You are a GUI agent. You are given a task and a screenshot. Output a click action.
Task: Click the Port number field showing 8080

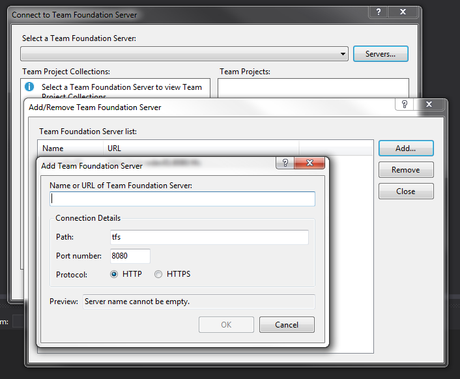pyautogui.click(x=130, y=256)
